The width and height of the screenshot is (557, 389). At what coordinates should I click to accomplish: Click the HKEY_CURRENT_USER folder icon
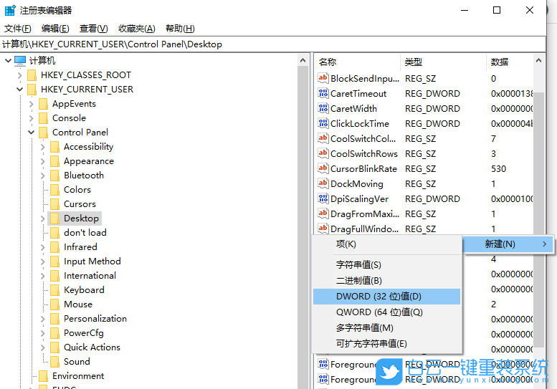[x=32, y=90]
